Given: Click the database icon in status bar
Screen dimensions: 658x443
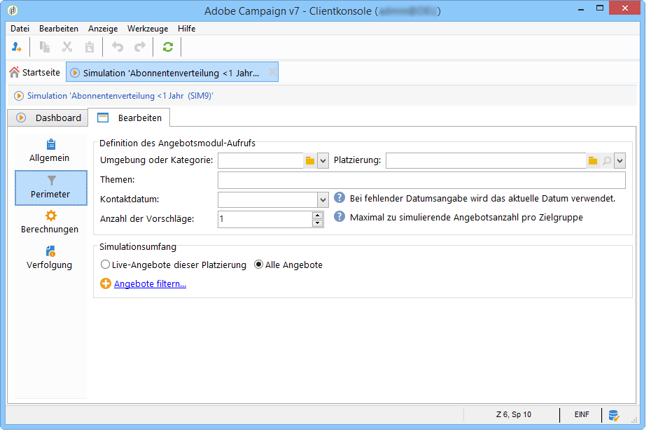Looking at the screenshot, I should 613,415.
